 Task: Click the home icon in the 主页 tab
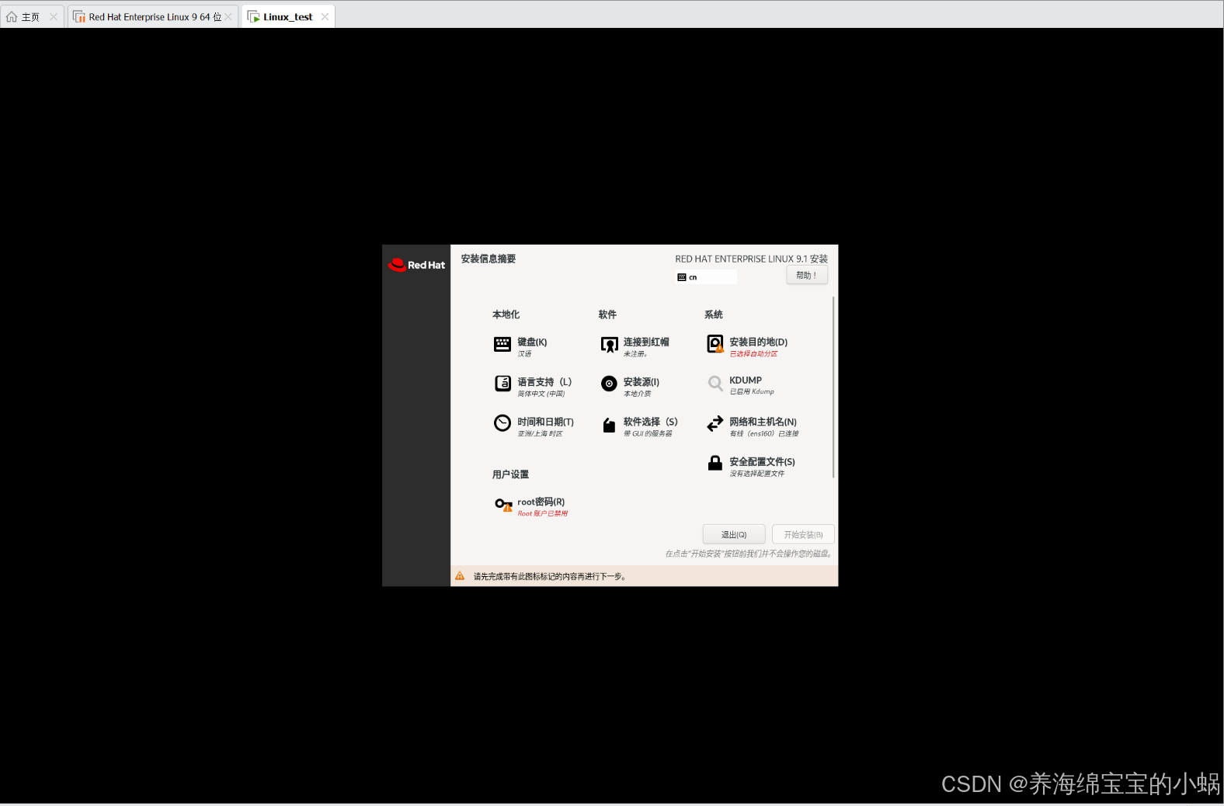click(12, 16)
